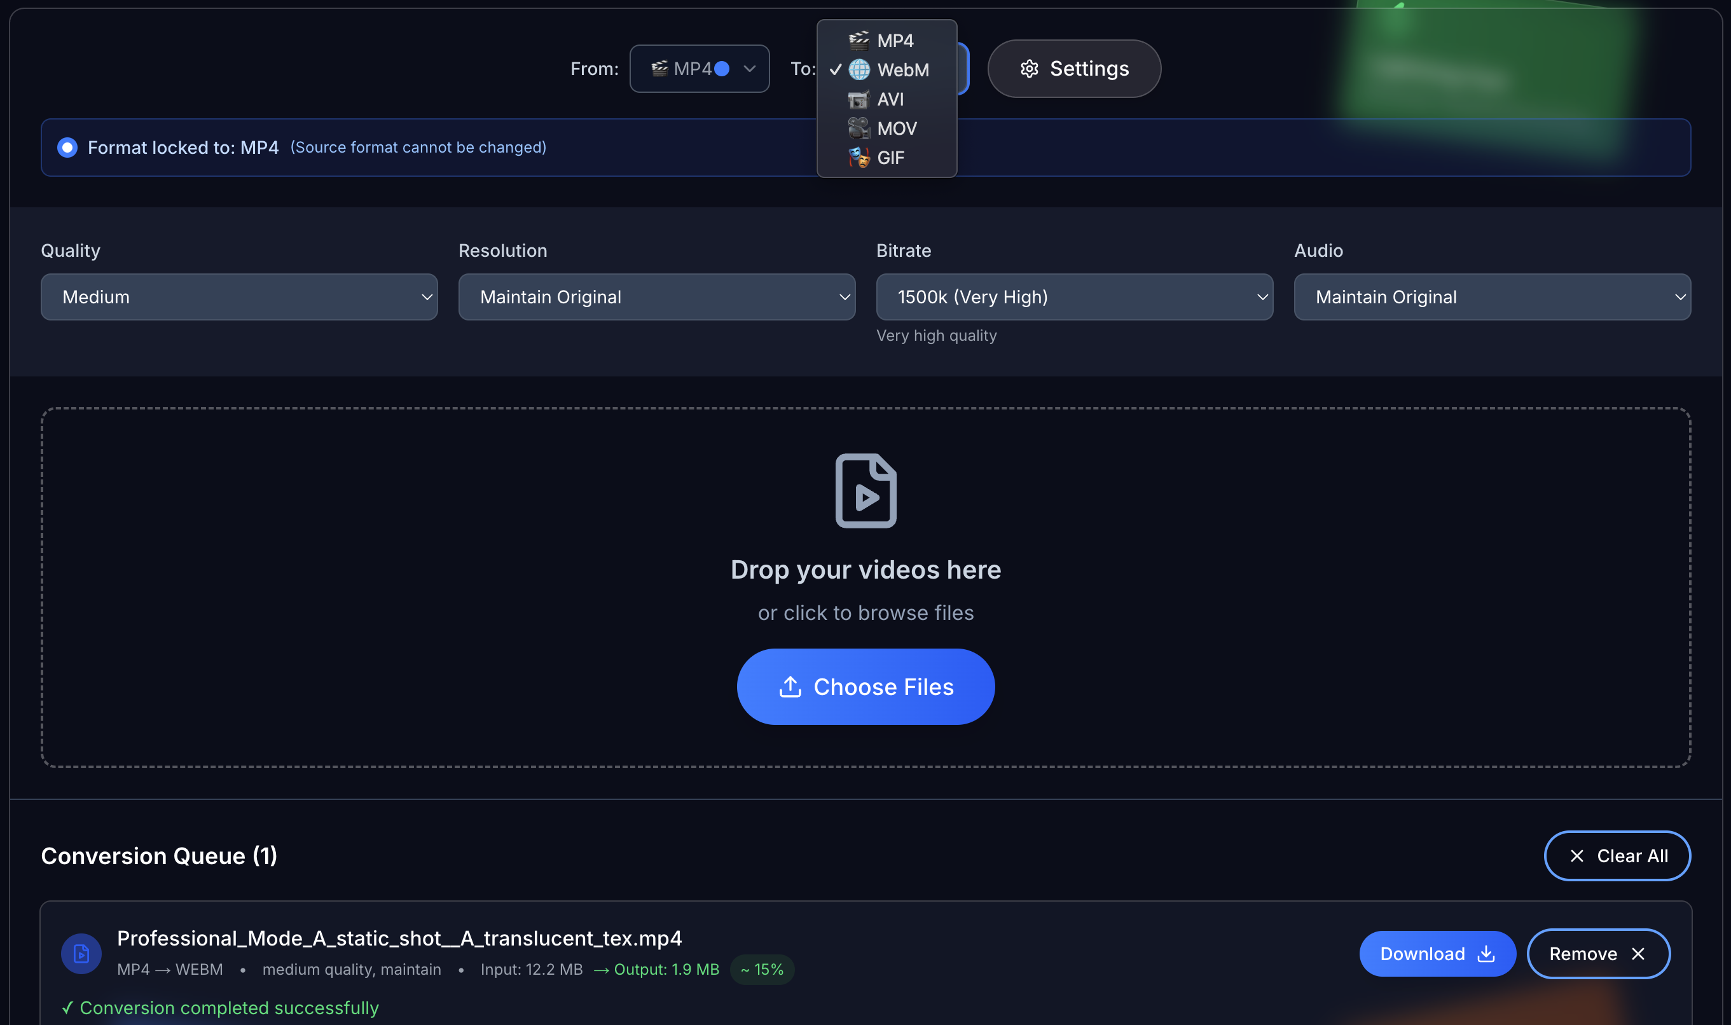This screenshot has width=1731, height=1025.
Task: Click the gear icon in Settings button
Action: (1029, 69)
